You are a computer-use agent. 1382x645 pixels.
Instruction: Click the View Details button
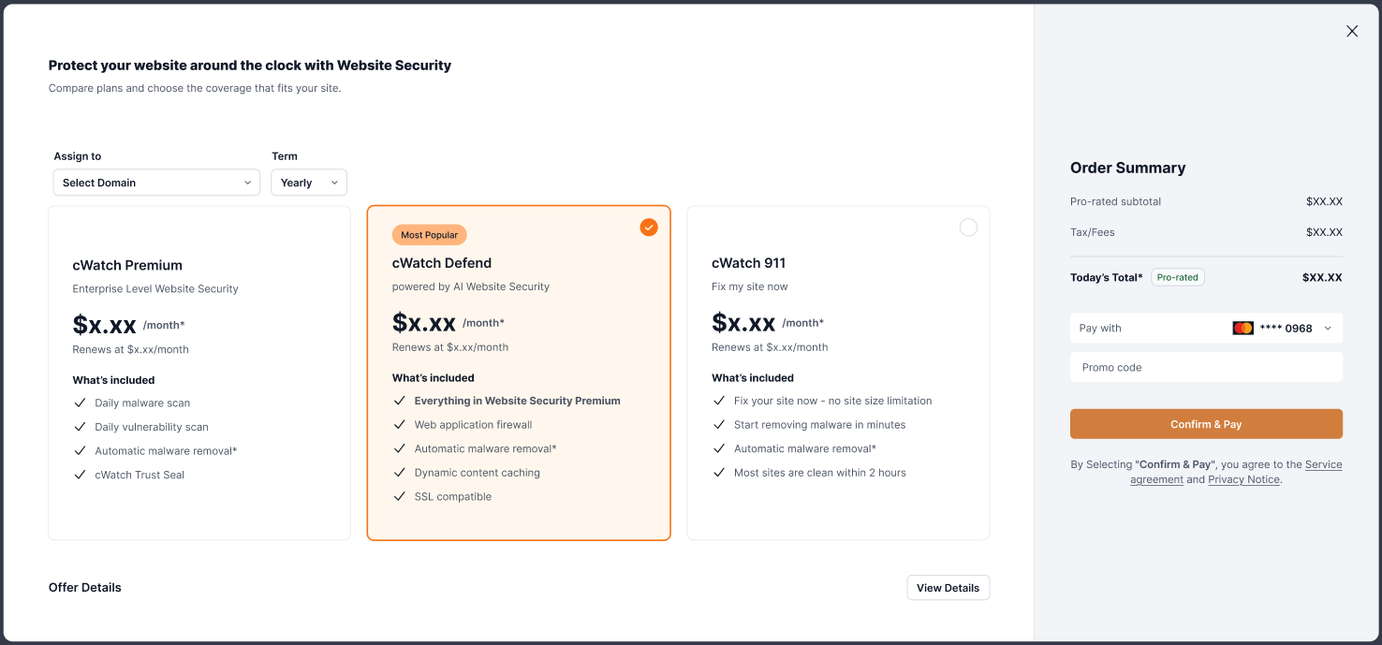(948, 588)
